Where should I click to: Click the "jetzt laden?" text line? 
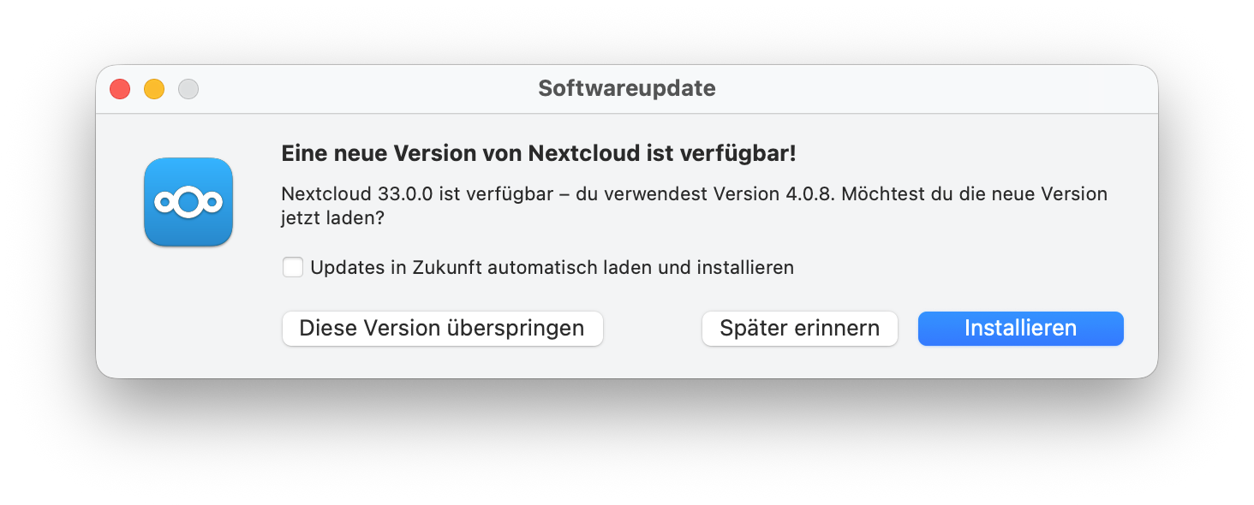332,218
